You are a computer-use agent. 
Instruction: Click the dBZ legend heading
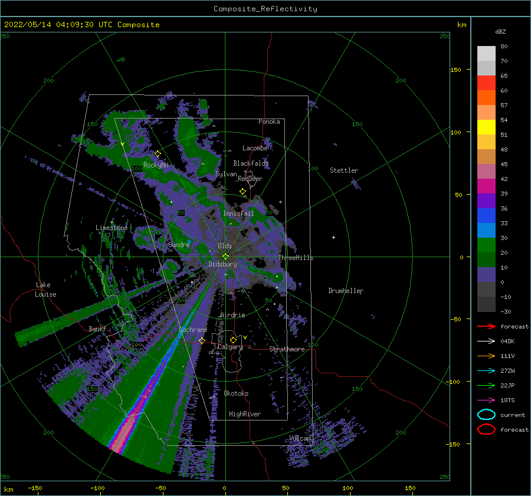(500, 32)
